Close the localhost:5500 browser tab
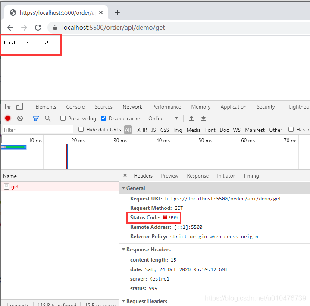310x306 pixels. (x=101, y=12)
